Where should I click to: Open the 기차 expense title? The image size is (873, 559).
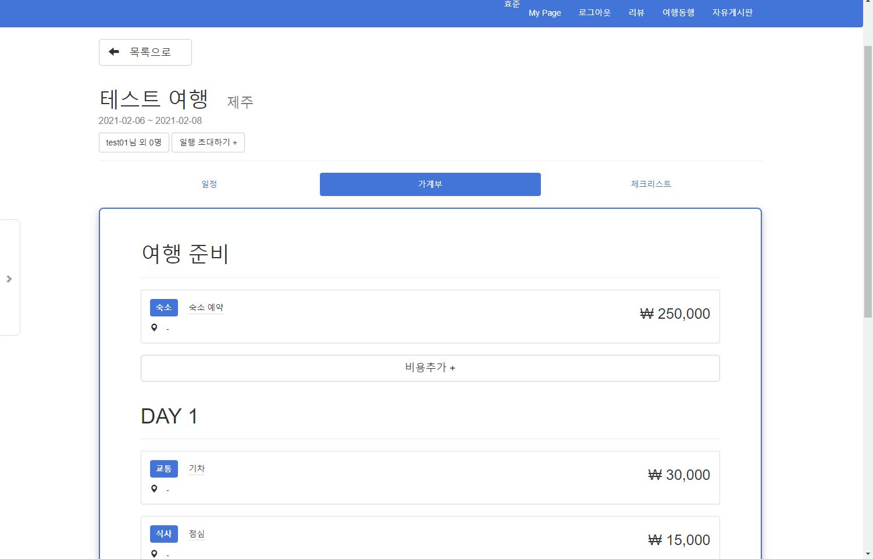click(x=197, y=469)
